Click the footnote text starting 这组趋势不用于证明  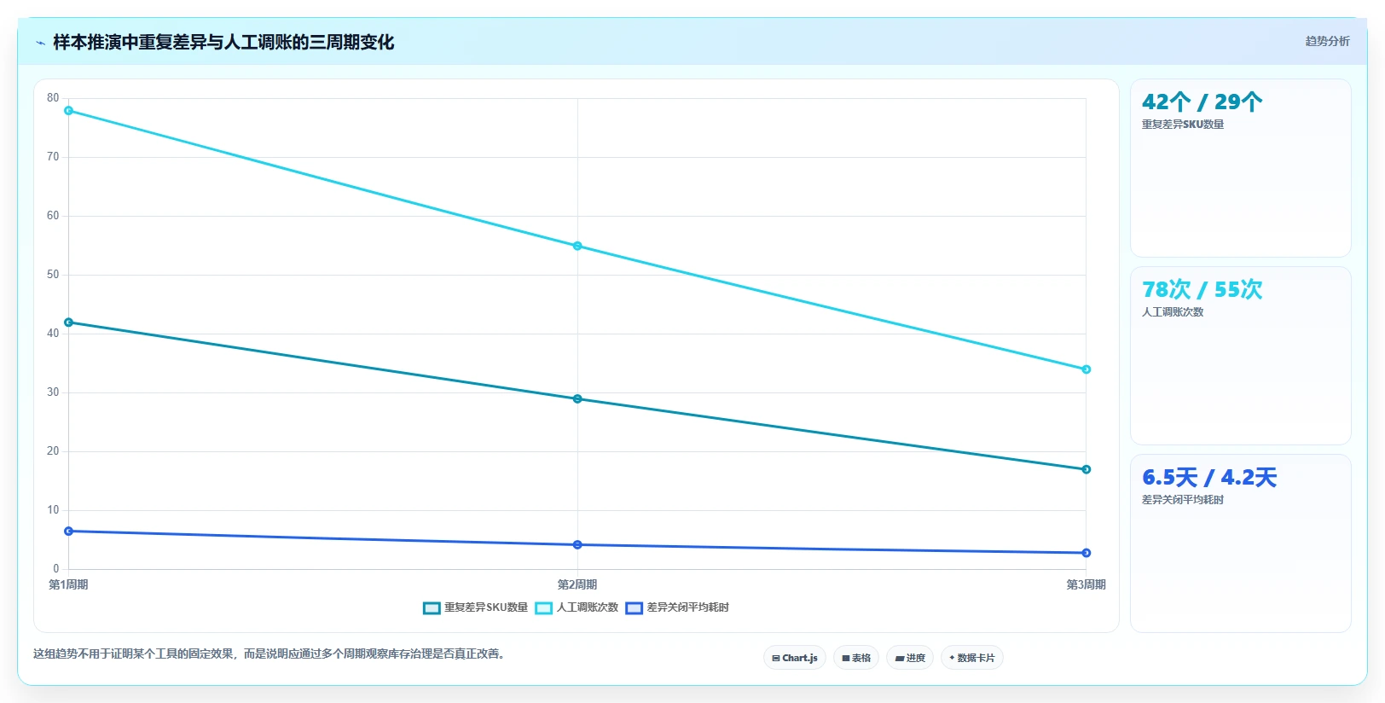(x=269, y=654)
